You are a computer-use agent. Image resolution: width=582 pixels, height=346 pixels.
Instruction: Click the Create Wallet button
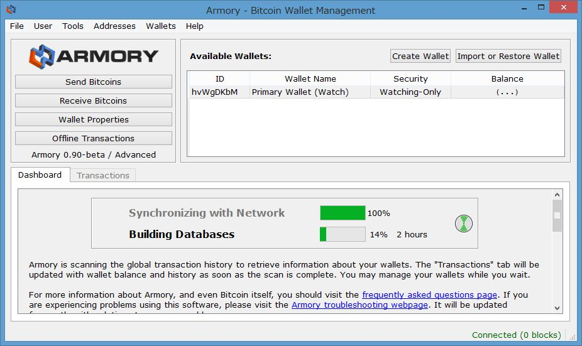[420, 56]
